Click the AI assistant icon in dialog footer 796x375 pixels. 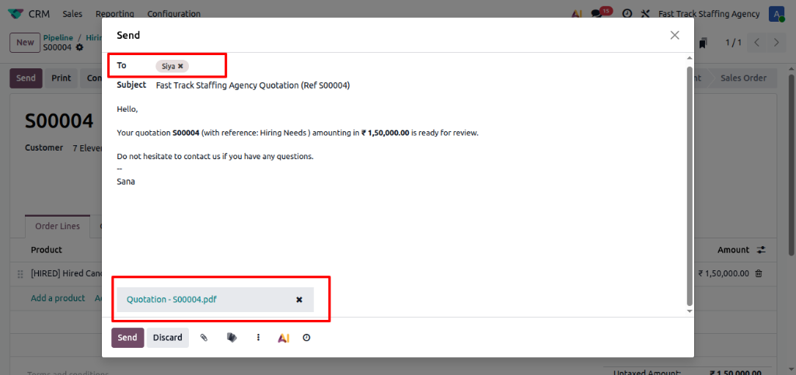point(283,338)
